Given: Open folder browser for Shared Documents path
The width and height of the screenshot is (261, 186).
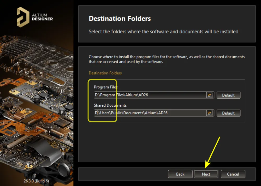Looking at the screenshot, I should (209, 113).
